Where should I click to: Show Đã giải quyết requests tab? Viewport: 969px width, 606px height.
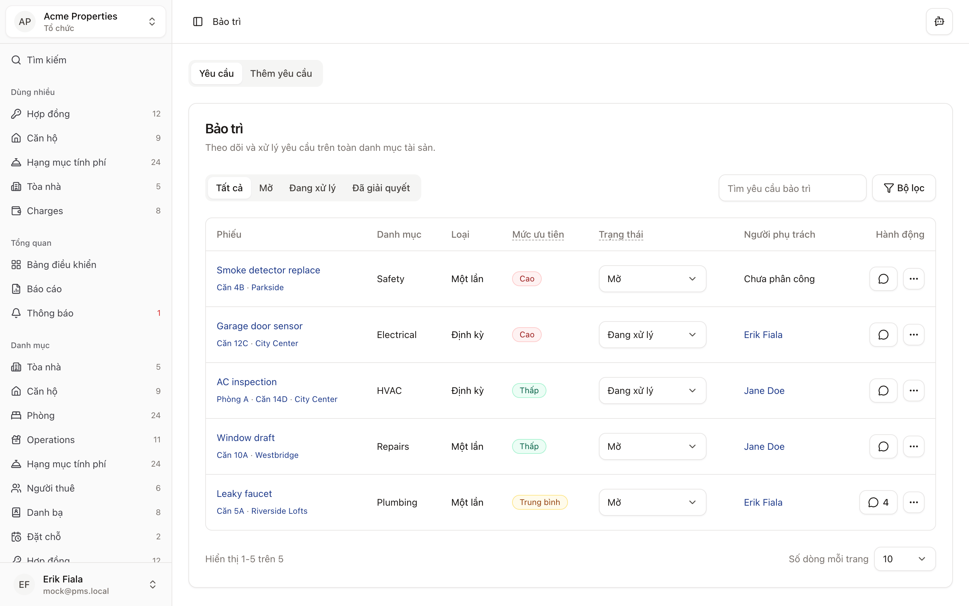[381, 188]
